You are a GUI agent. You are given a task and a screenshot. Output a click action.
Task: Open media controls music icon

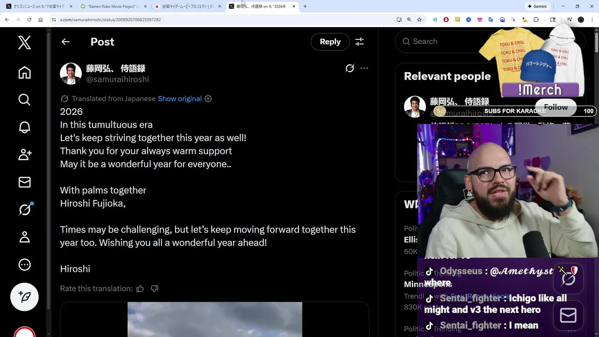click(570, 20)
